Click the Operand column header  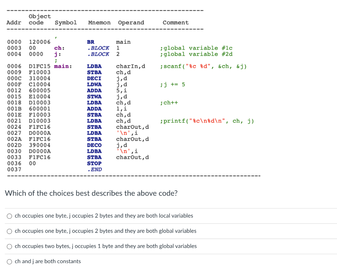tap(131, 22)
